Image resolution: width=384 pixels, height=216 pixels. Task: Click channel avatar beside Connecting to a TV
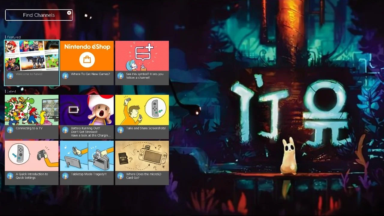[x=10, y=130]
